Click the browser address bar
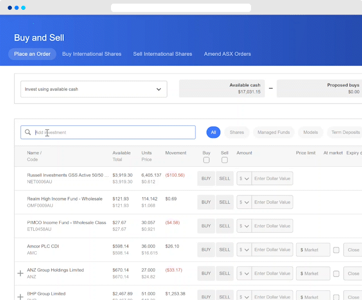Screen dimensions: 362x300 [181, 8]
